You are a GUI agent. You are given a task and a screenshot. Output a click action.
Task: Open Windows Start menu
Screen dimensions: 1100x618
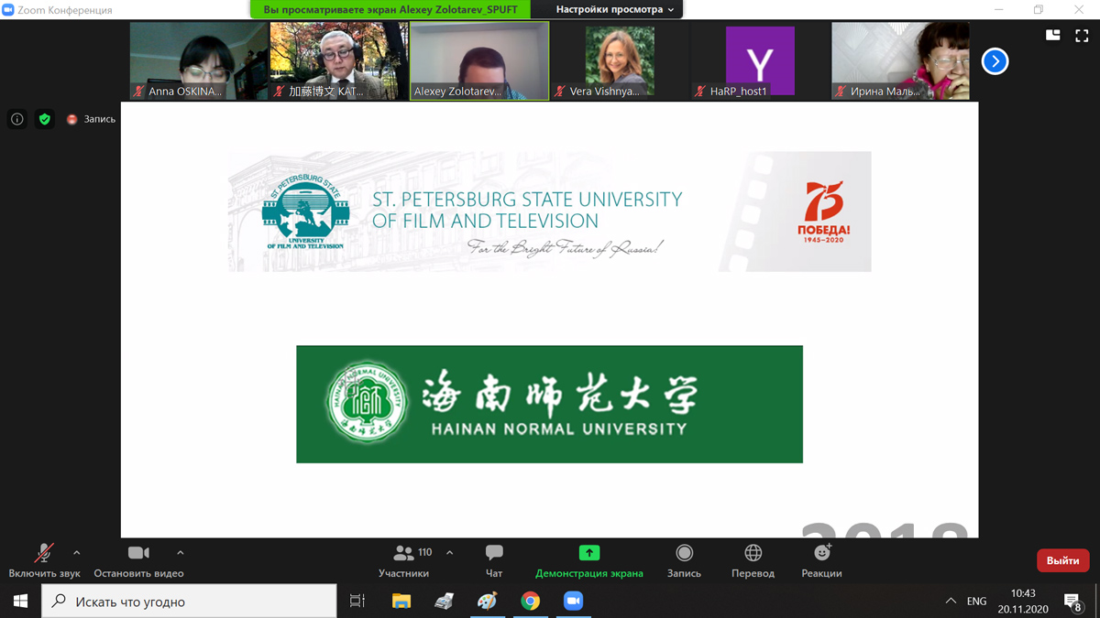[20, 602]
